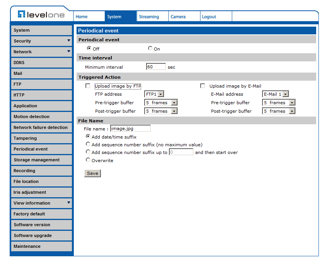Open the Home tab
Screen dimensions: 332x264
(x=89, y=17)
